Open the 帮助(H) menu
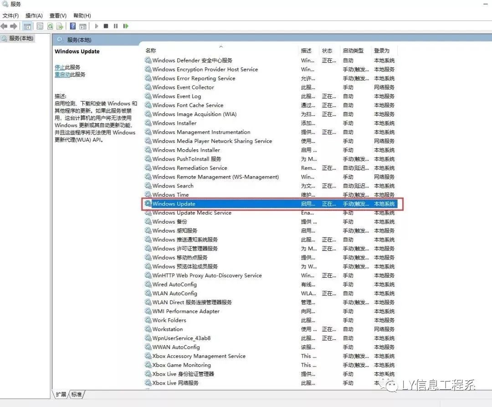The image size is (492, 407). point(82,15)
